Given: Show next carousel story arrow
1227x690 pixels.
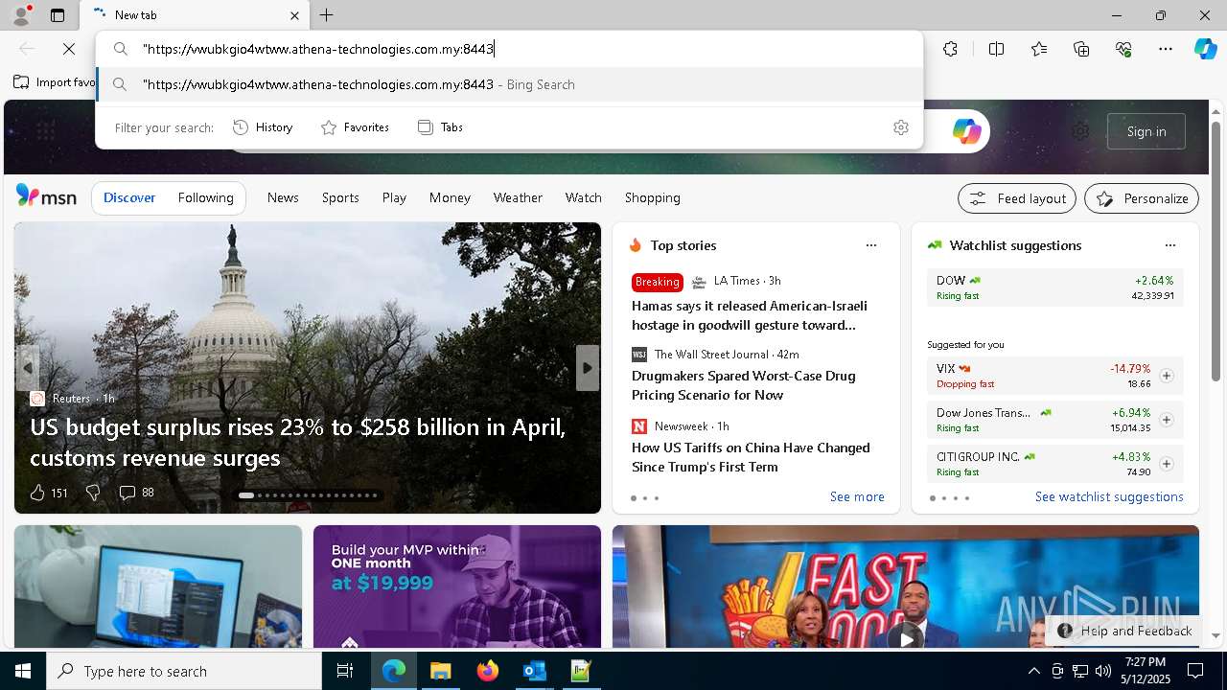Looking at the screenshot, I should coord(588,368).
